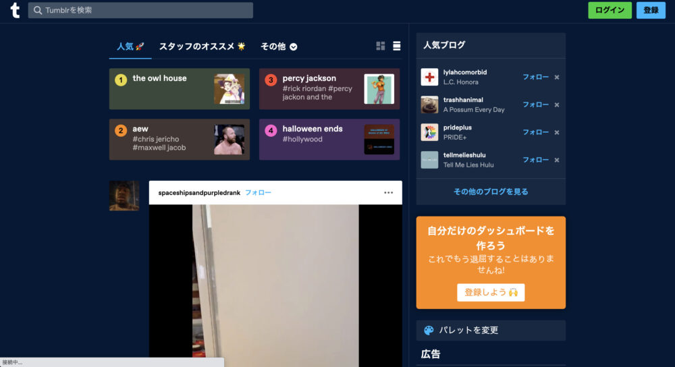Image resolution: width=675 pixels, height=367 pixels.
Task: Follow prideplus blog
Action: 535,132
